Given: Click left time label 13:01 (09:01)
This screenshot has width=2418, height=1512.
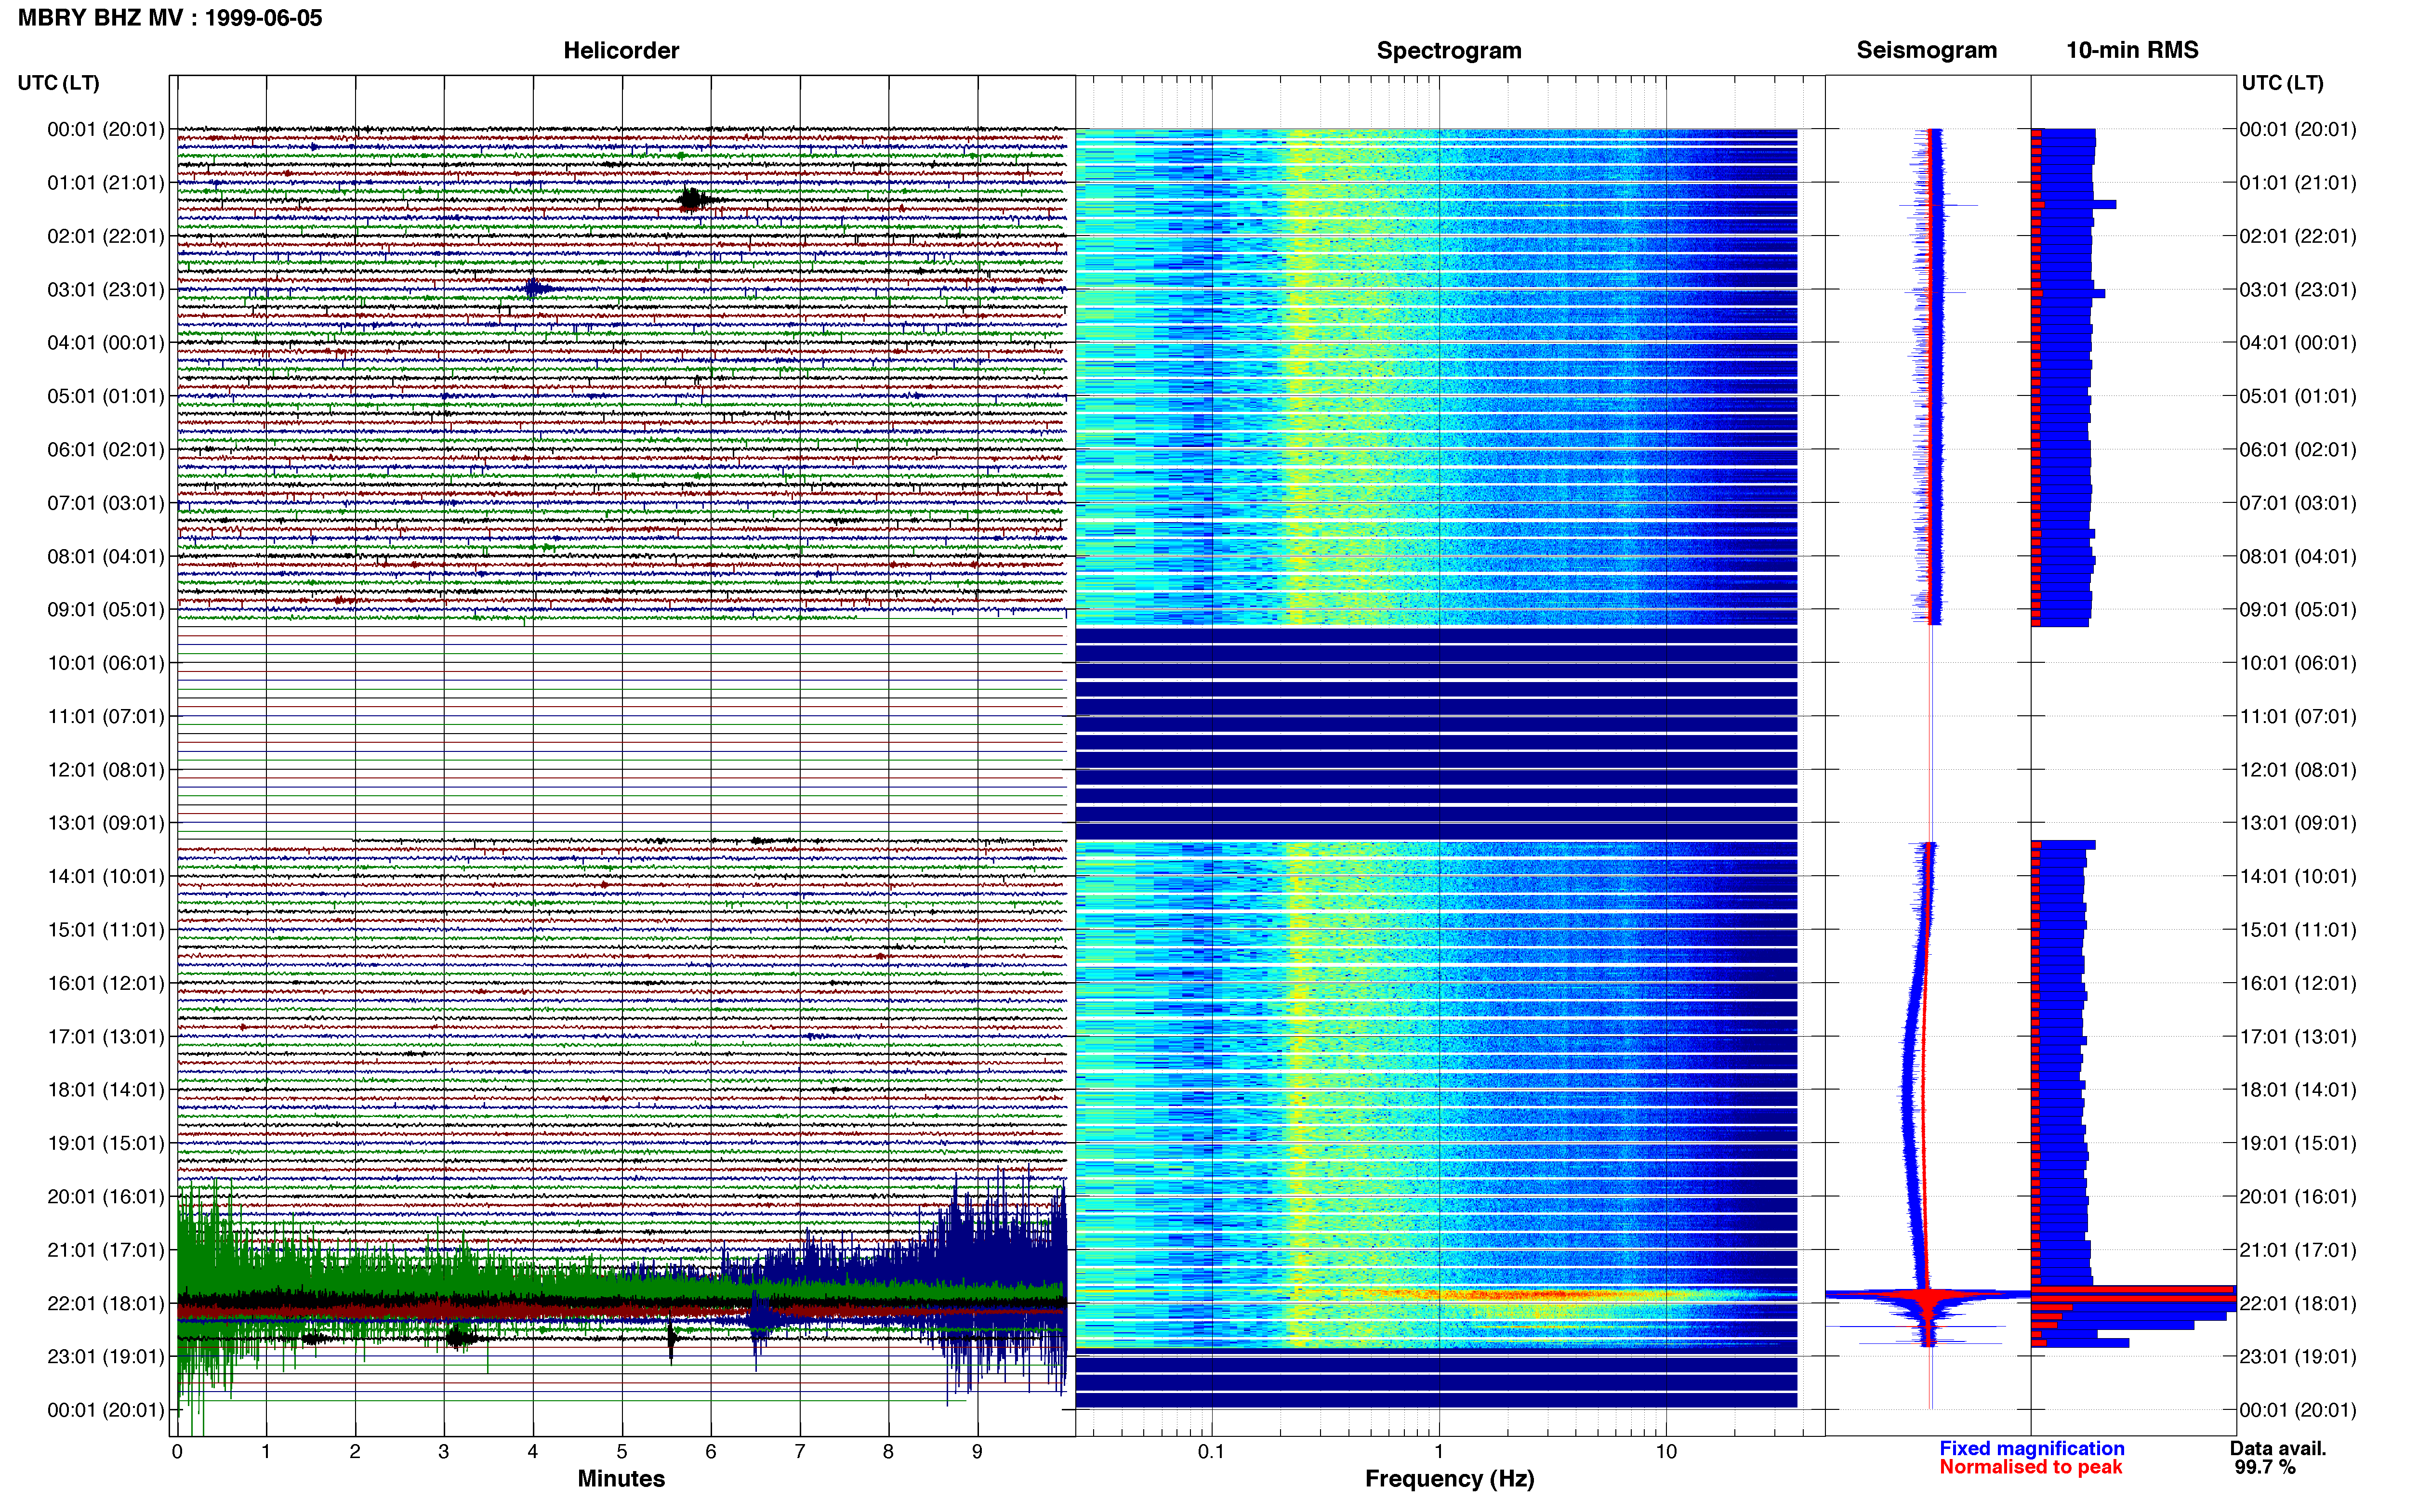Looking at the screenshot, I should 106,823.
